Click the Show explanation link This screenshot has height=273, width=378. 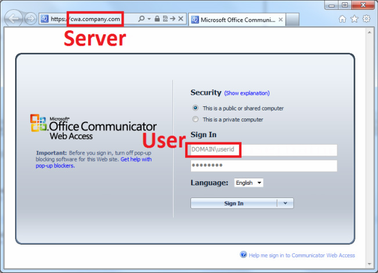(x=247, y=93)
